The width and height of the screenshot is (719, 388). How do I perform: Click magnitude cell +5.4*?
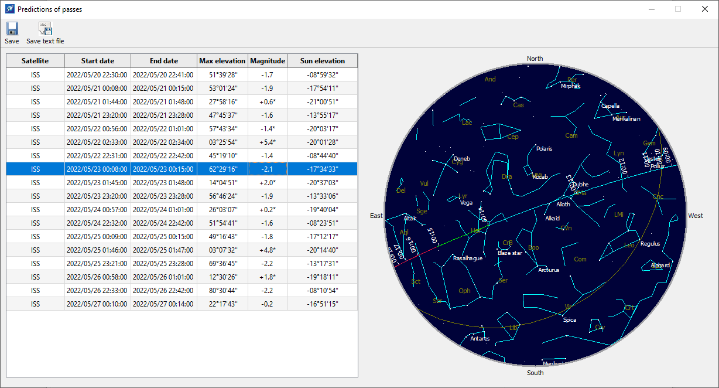coord(268,142)
